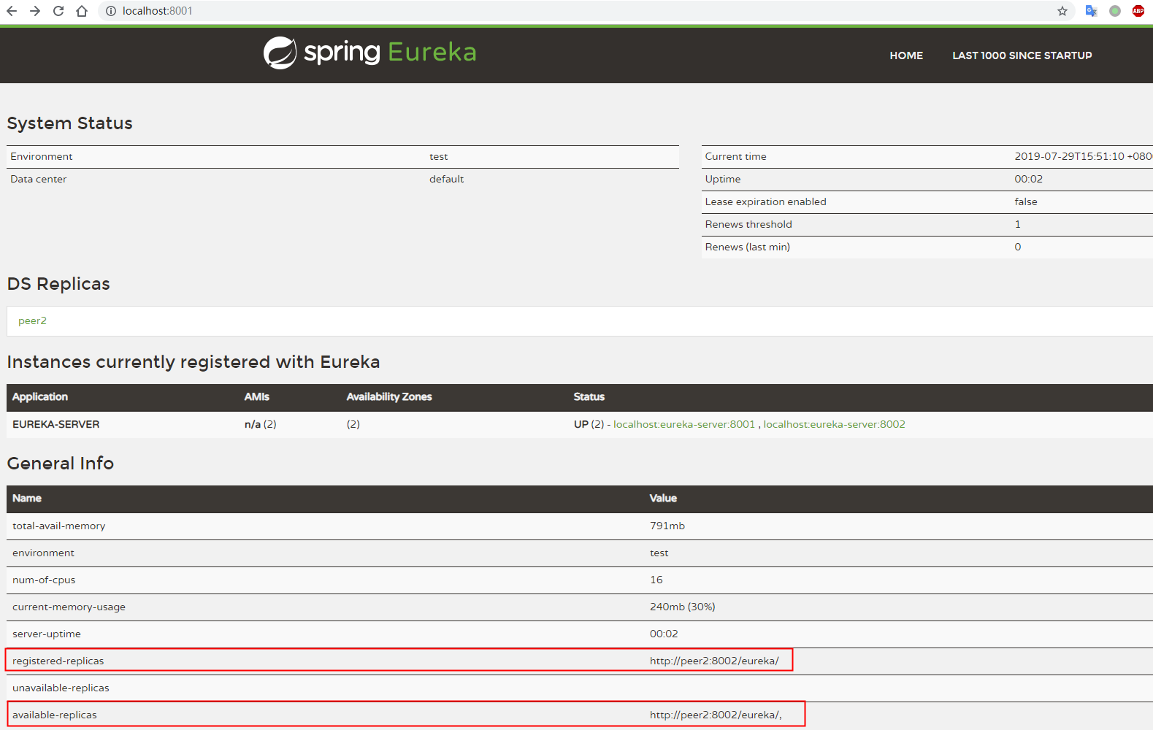Reload the page with the refresh icon
Screen dimensions: 1153x730
(x=58, y=11)
